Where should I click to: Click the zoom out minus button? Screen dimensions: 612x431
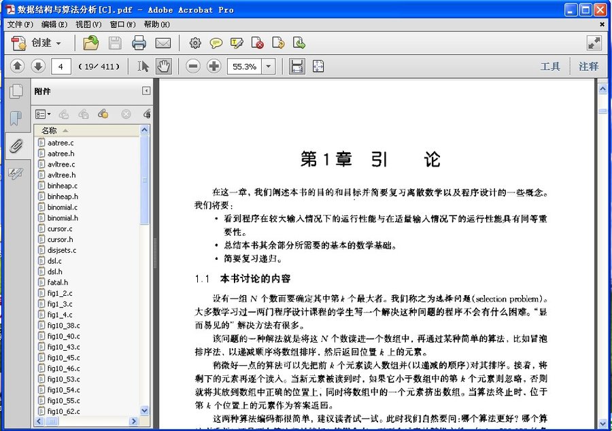(193, 66)
